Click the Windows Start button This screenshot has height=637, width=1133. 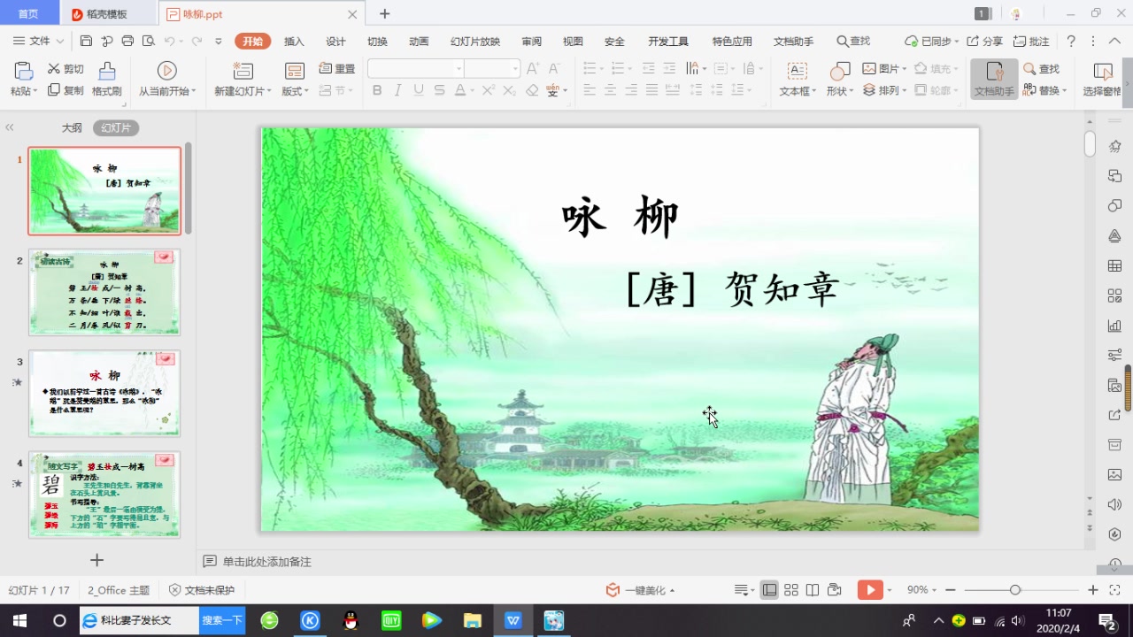(x=19, y=620)
